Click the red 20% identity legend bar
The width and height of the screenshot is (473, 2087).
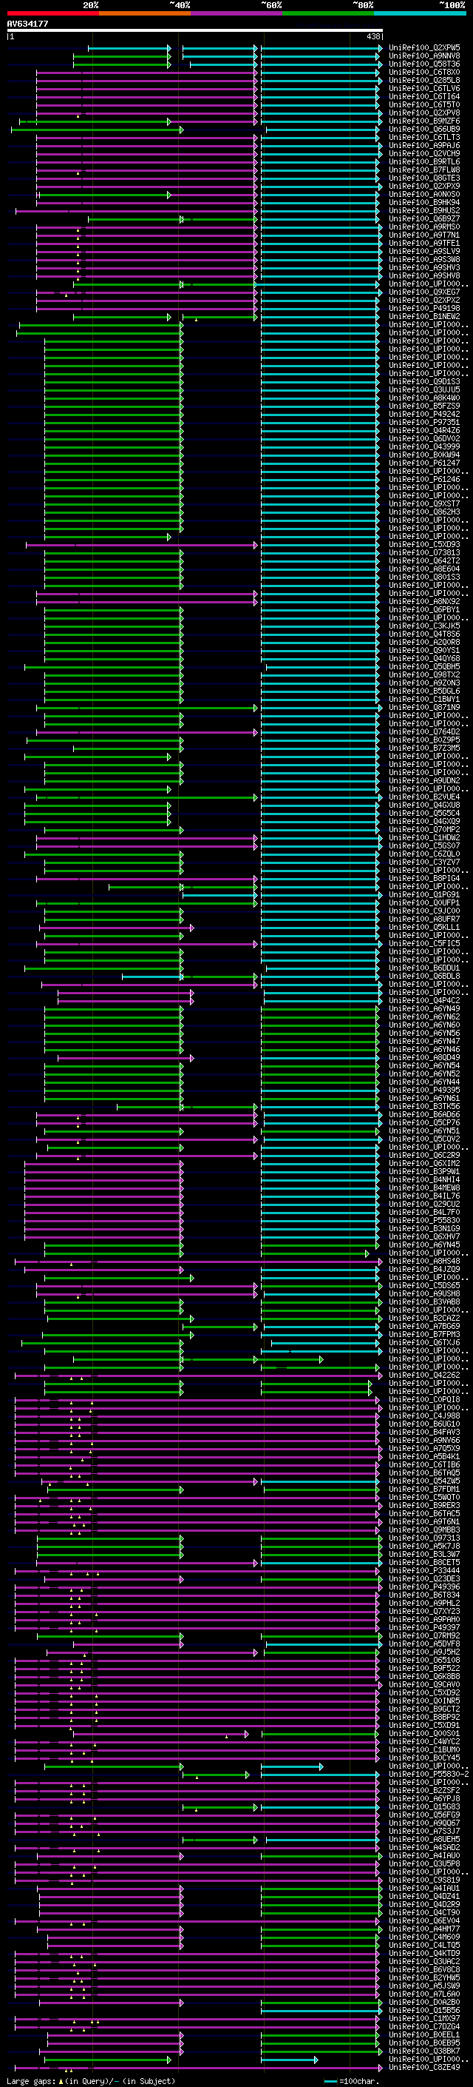point(52,13)
